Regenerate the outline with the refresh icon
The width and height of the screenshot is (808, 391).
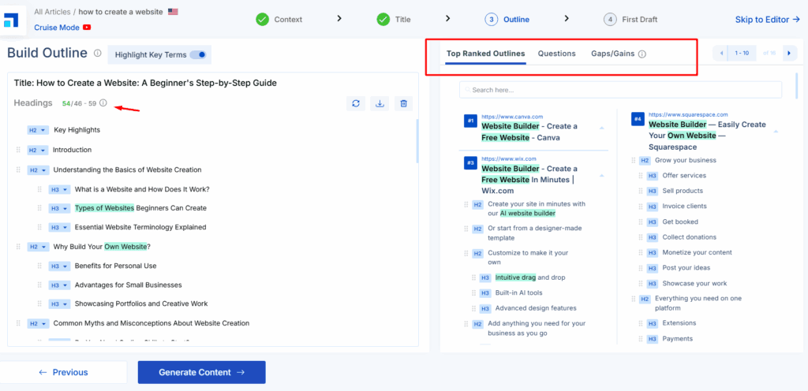[x=356, y=103]
